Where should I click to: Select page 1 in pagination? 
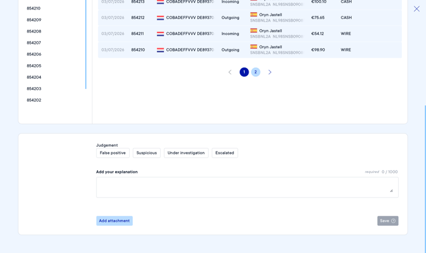click(244, 72)
